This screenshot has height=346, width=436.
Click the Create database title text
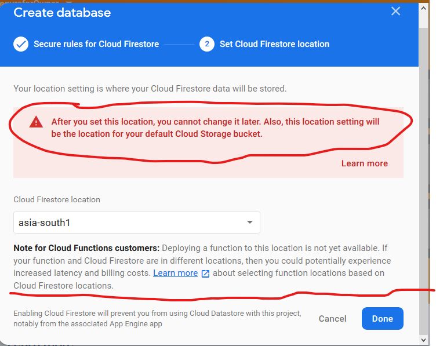pyautogui.click(x=62, y=12)
